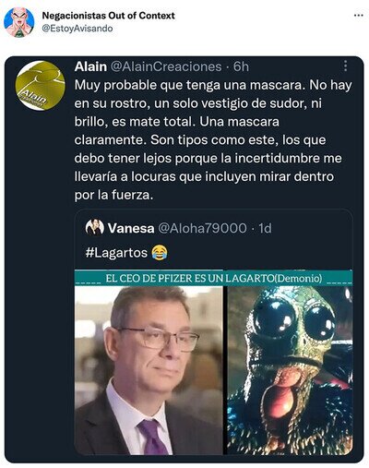
Task: Open the Negacionistas Out of Context profile avatar
Action: [x=19, y=22]
